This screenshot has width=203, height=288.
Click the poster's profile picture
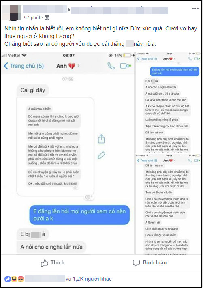(12, 13)
